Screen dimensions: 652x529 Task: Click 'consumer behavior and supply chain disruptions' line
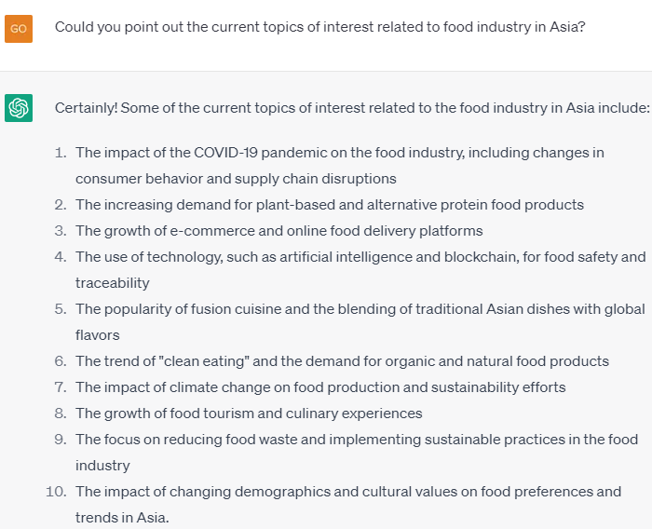236,179
